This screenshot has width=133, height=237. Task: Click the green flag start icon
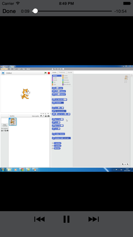[x=45, y=73]
